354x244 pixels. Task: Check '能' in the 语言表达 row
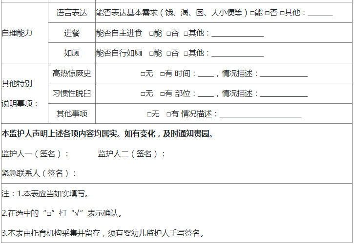(252, 13)
